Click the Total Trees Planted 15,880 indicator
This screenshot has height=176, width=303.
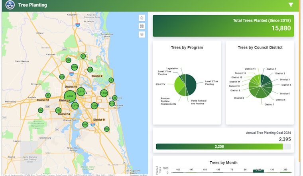click(223, 25)
